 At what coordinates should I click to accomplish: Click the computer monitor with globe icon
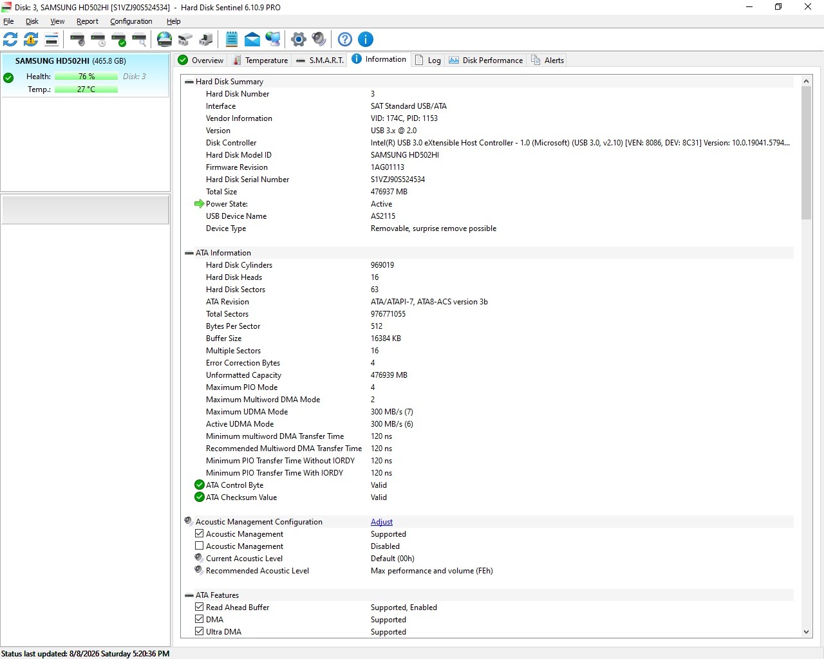pyautogui.click(x=273, y=39)
